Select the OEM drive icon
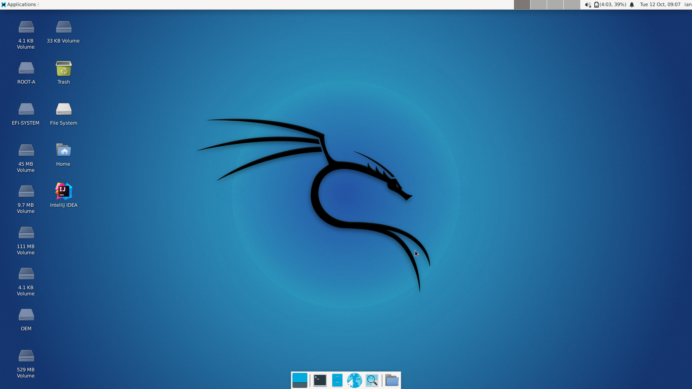Image resolution: width=692 pixels, height=389 pixels. [x=26, y=319]
